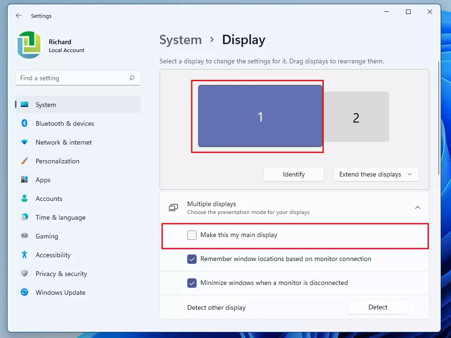Uncheck Minimize windows when monitor disconnected
Viewport: 451px width, 338px height.
click(x=192, y=283)
